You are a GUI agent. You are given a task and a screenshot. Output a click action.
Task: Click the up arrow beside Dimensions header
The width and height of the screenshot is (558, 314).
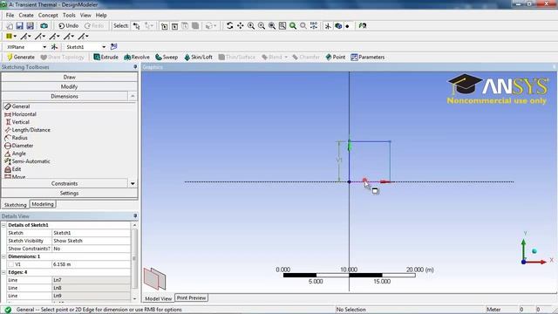pyautogui.click(x=133, y=96)
